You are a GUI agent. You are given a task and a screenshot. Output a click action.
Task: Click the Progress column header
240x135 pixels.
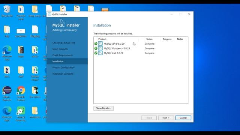167,39
